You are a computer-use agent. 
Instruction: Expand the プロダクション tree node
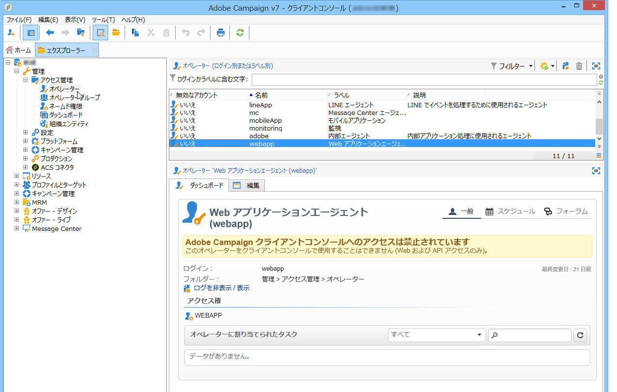coord(26,159)
